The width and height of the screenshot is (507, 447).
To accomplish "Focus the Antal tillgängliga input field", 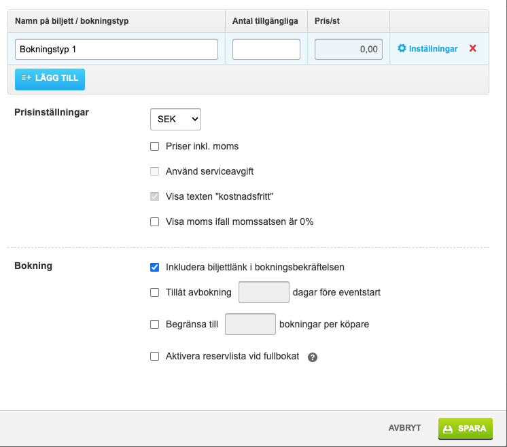I will pos(266,50).
